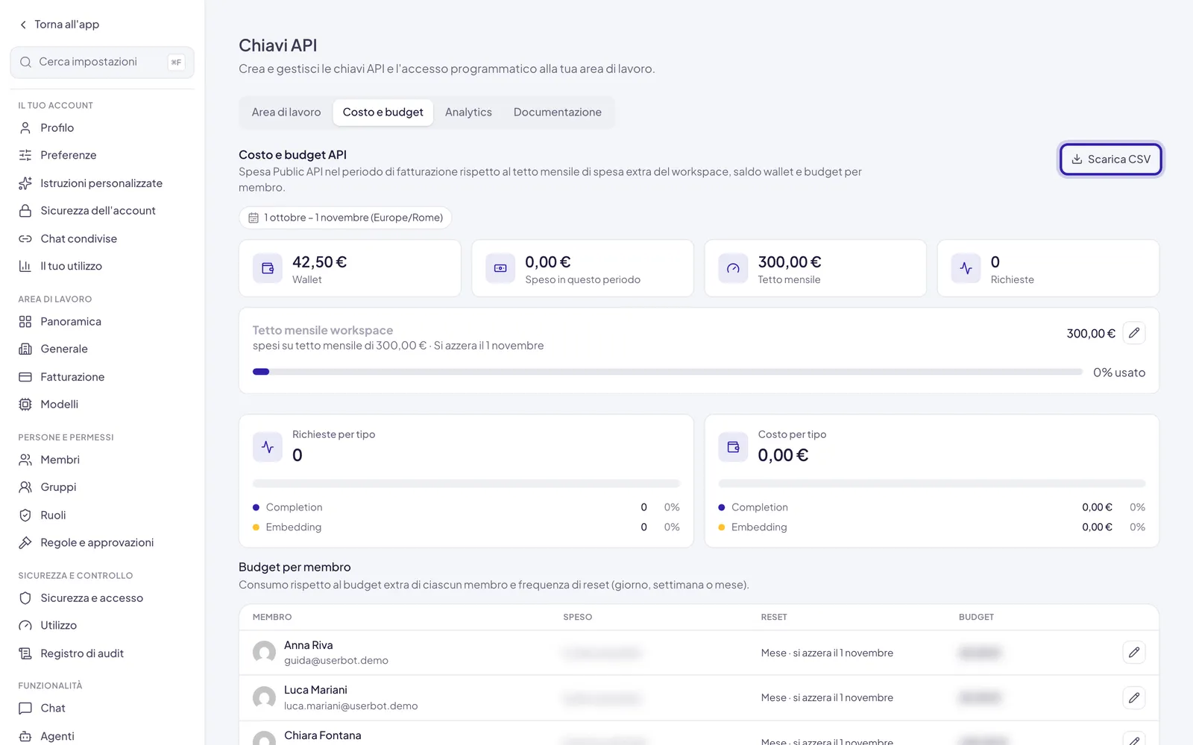The image size is (1193, 745).
Task: Click Anna Riva's avatar
Action: click(264, 653)
